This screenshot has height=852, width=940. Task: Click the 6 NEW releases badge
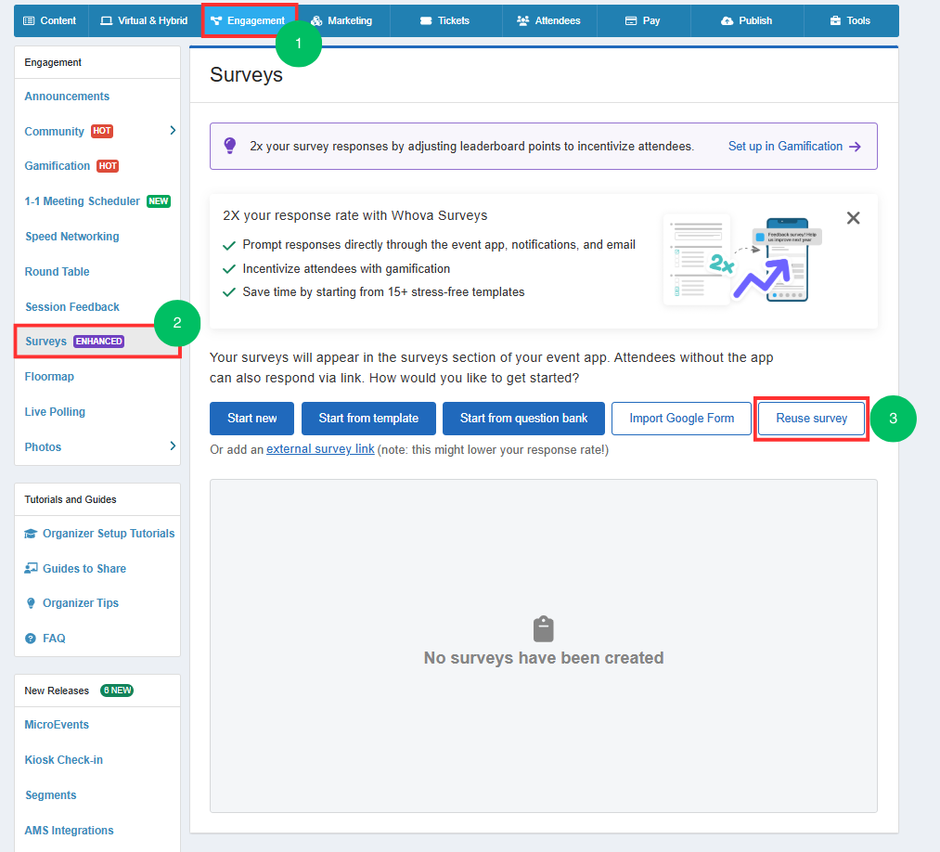(x=117, y=691)
